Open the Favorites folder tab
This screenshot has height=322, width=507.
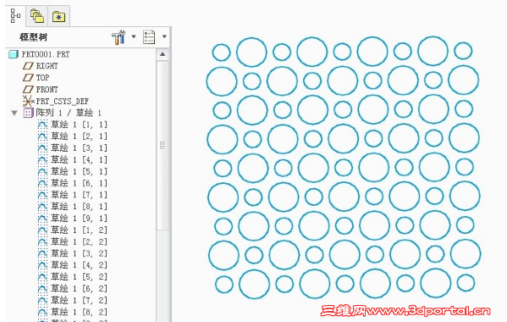point(59,16)
